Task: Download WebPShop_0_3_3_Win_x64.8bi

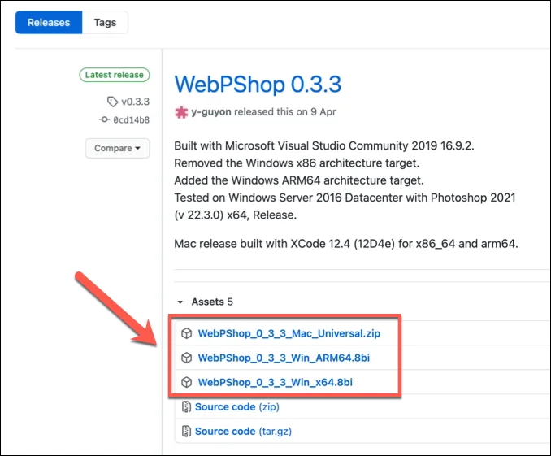Action: (275, 382)
